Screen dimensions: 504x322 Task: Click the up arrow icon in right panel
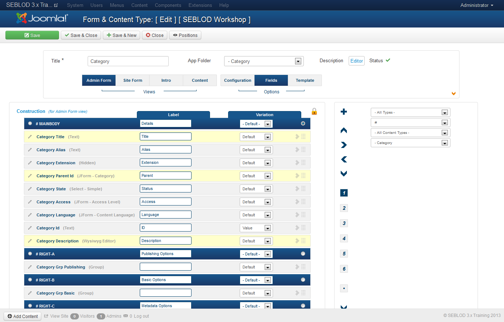pos(344,130)
